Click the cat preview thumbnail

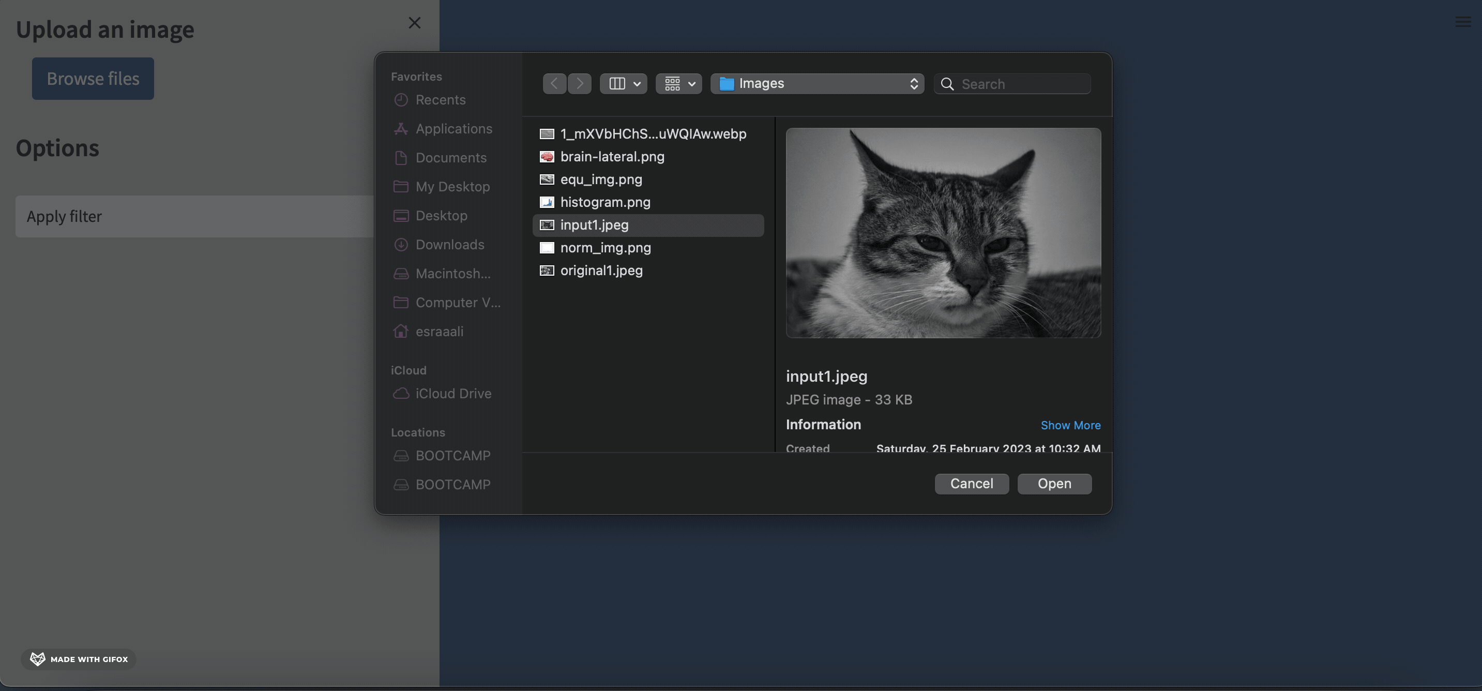pos(943,232)
